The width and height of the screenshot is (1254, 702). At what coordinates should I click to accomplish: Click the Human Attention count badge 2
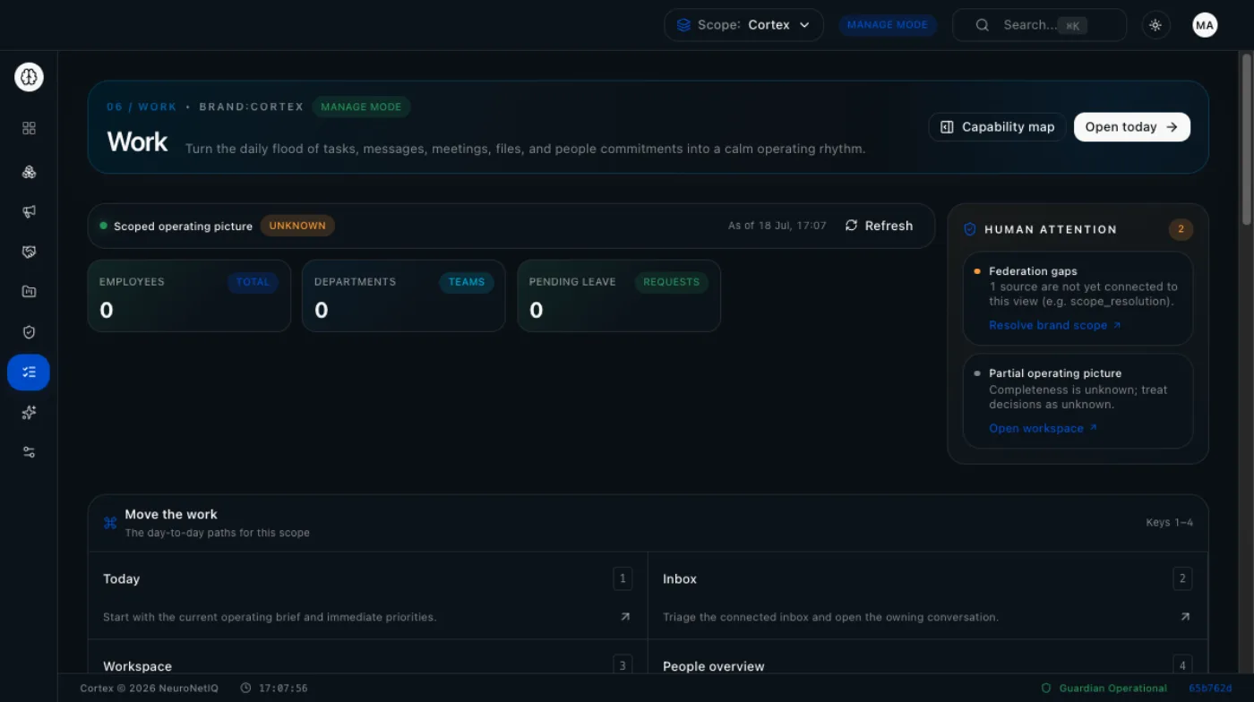pos(1181,229)
